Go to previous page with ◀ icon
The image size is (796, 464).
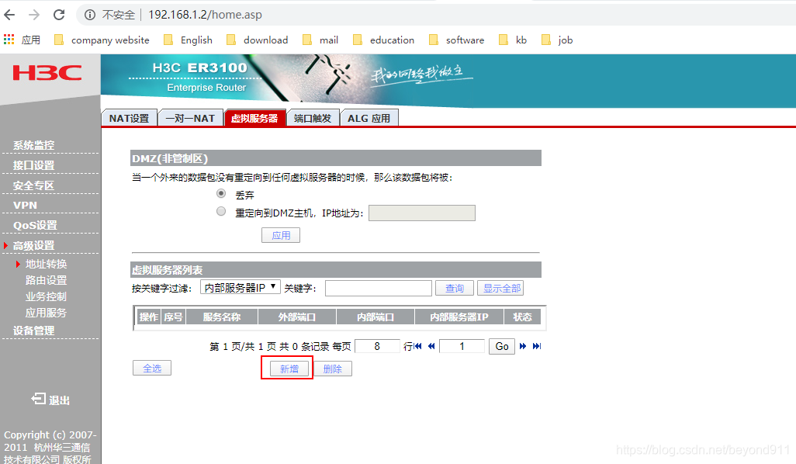pyautogui.click(x=431, y=345)
